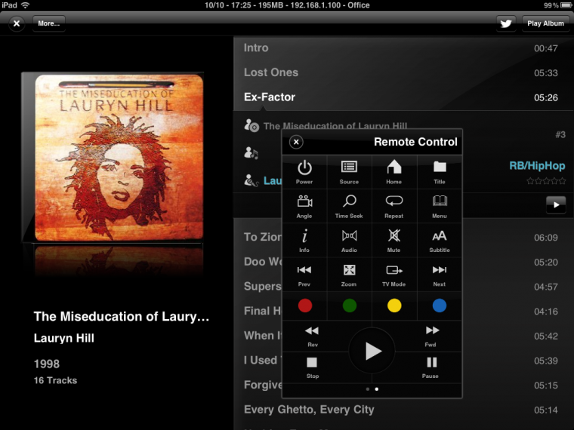Viewport: 574px width, 430px height.
Task: Select the Lost Ones track
Action: click(x=271, y=72)
